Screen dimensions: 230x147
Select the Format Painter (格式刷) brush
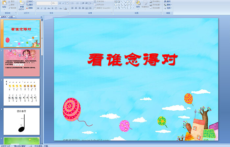9,8
